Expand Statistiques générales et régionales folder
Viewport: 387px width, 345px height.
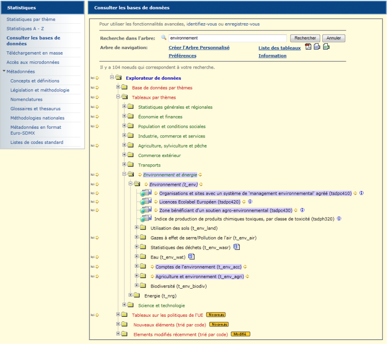124,106
